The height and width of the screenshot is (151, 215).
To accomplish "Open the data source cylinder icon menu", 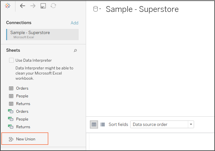I will 97,9.
